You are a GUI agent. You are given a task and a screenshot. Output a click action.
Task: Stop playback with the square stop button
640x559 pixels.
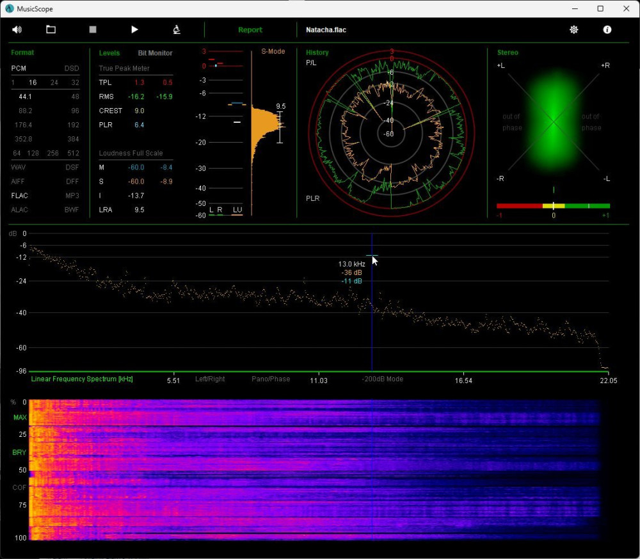point(93,29)
